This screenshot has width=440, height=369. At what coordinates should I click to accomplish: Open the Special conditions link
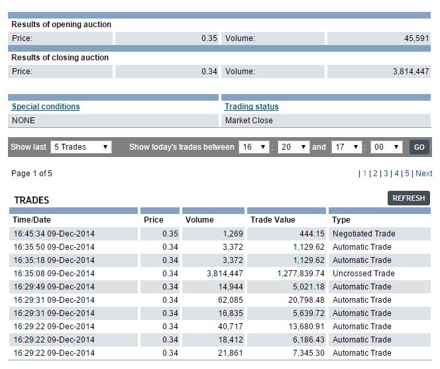(x=46, y=107)
